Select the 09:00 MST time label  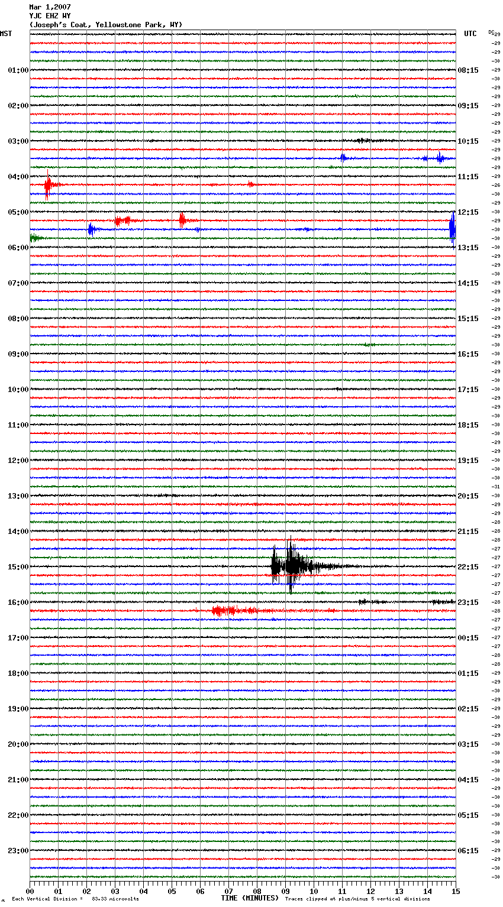[x=18, y=354]
